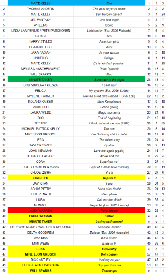Select the red 'Fever dream' cell

tap(109, 210)
